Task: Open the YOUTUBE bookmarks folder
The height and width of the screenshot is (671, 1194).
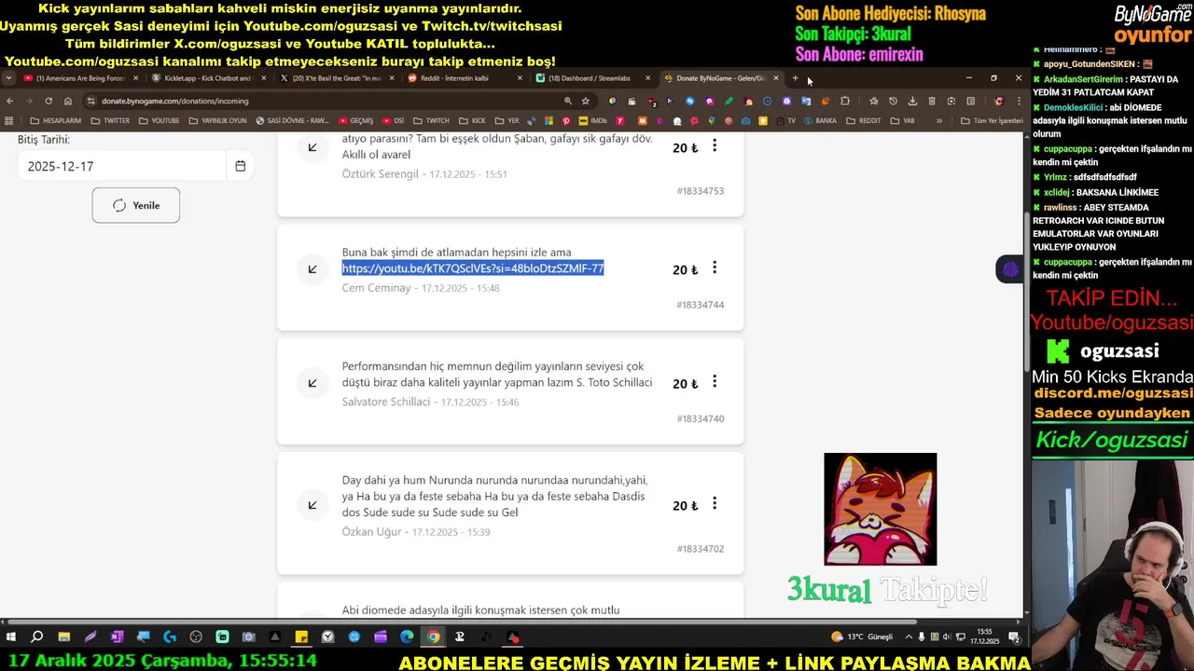Action: tap(159, 120)
